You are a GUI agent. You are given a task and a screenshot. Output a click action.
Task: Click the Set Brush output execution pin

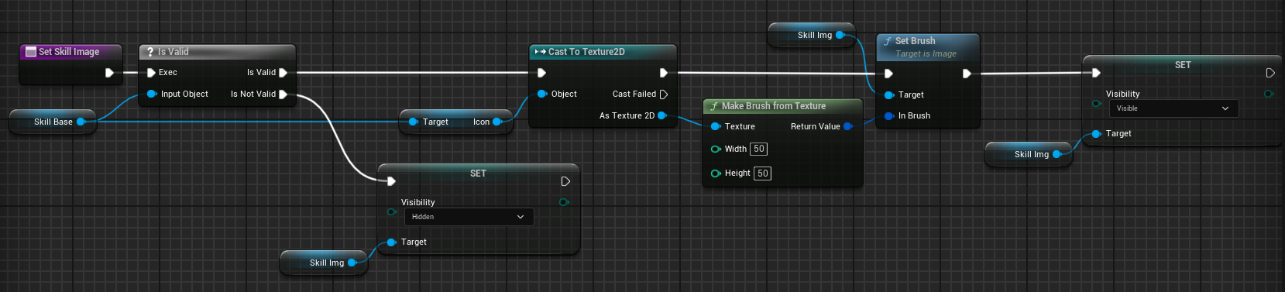point(967,74)
